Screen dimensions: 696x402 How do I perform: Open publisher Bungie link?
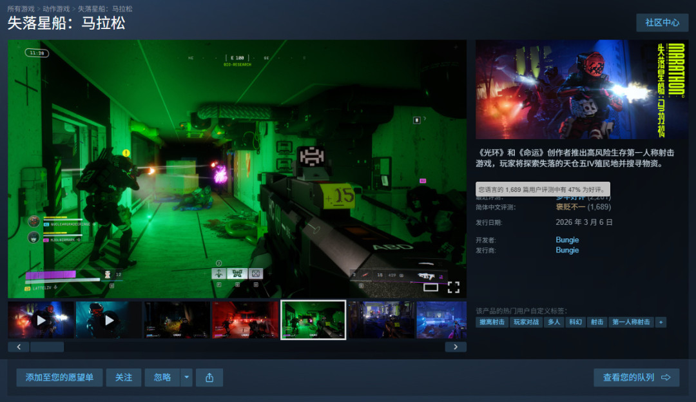(567, 250)
